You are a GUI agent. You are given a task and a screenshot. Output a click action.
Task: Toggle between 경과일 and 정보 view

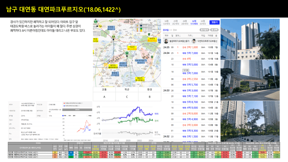pyautogui.click(x=171, y=30)
